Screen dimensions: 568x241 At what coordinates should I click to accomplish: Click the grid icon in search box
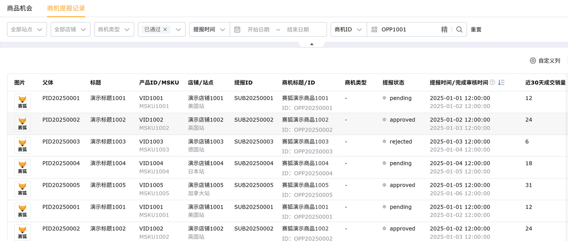click(375, 30)
